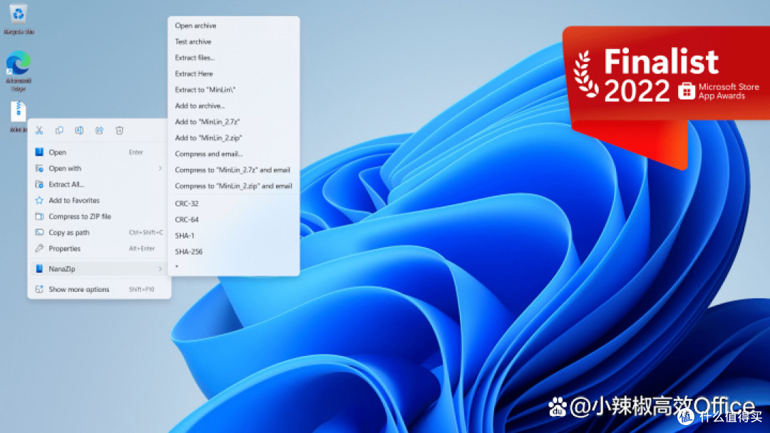Choose Test archive in submenu
This screenshot has width=770, height=433.
click(x=234, y=42)
